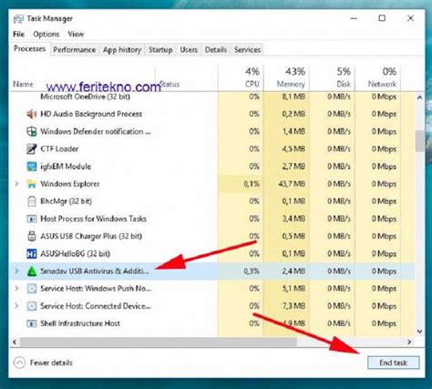Click the Fewer details link
Screen dimensions: 432x389
pyautogui.click(x=51, y=363)
